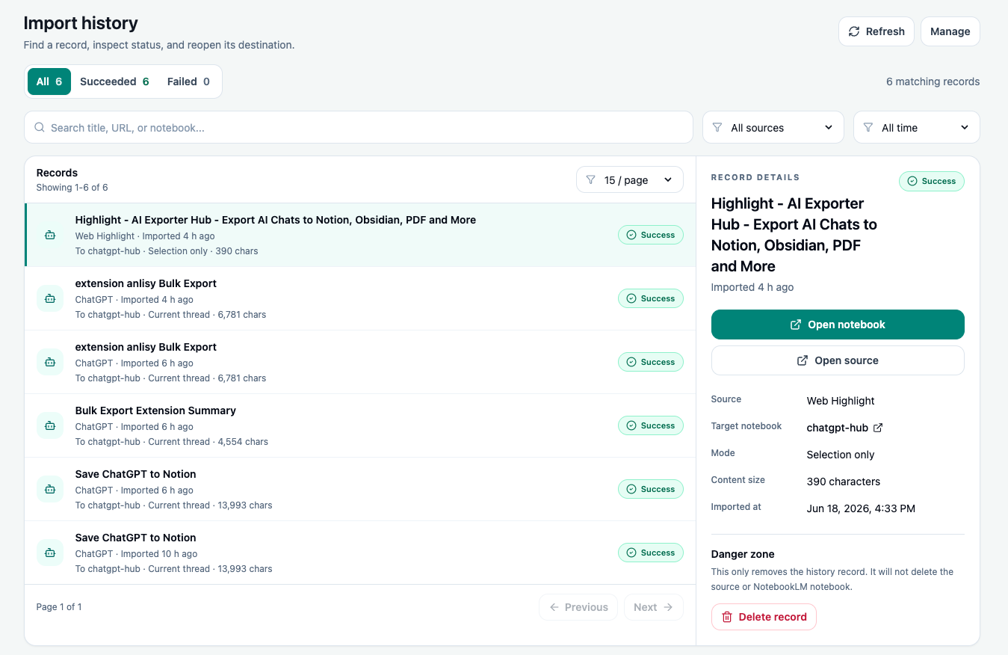Click the '6 matching records' text
The height and width of the screenshot is (655, 1008).
point(933,82)
